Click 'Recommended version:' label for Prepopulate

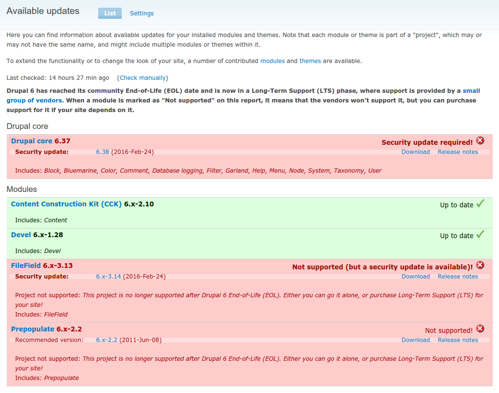tap(49, 340)
